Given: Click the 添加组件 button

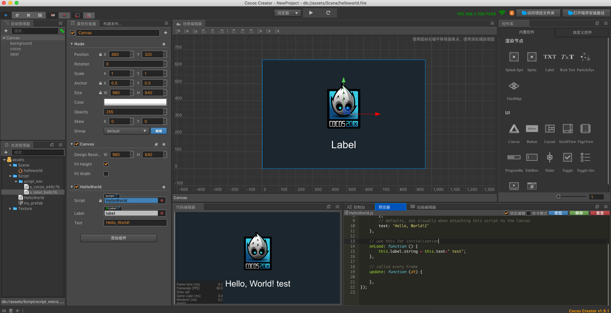Looking at the screenshot, I should [118, 238].
